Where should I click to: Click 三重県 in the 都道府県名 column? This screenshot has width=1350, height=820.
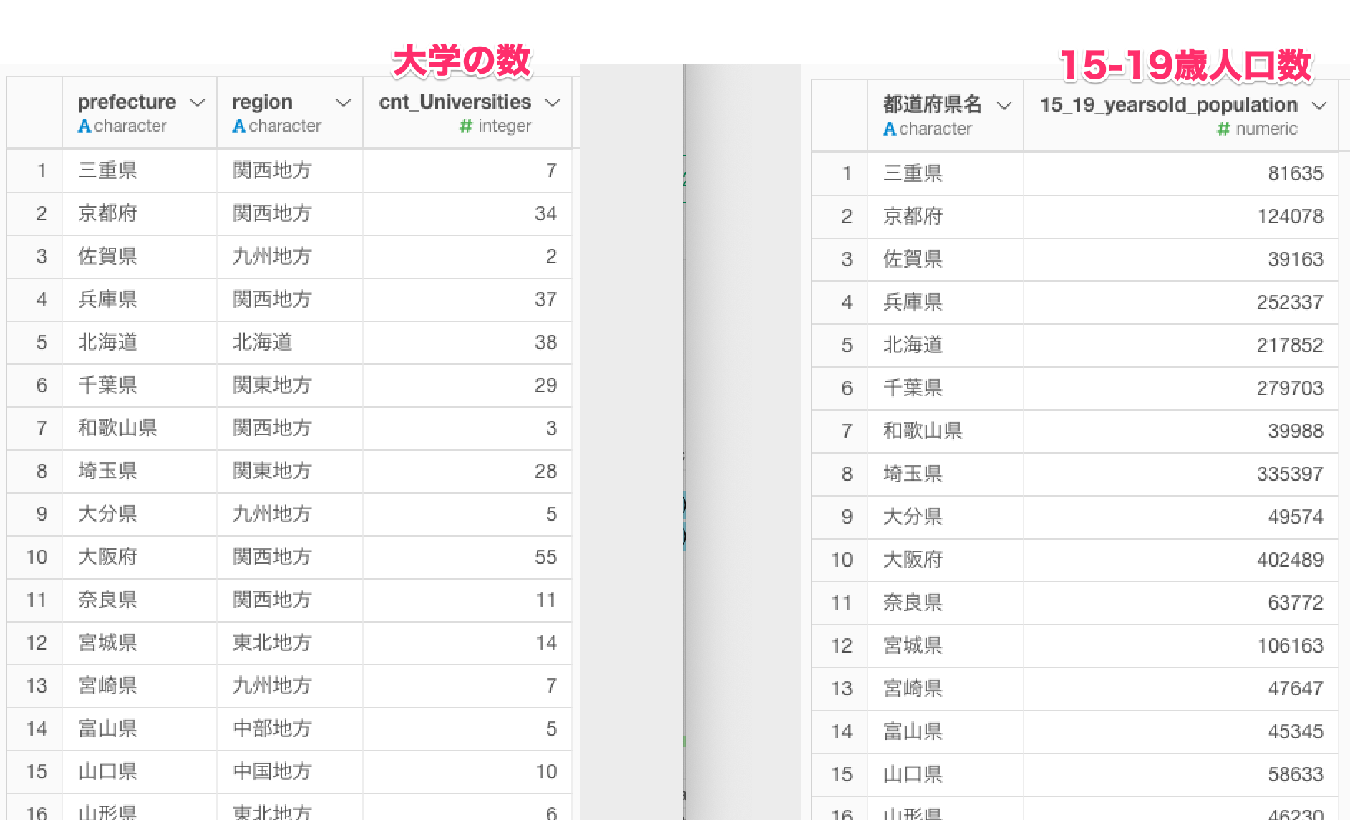pyautogui.click(x=946, y=174)
